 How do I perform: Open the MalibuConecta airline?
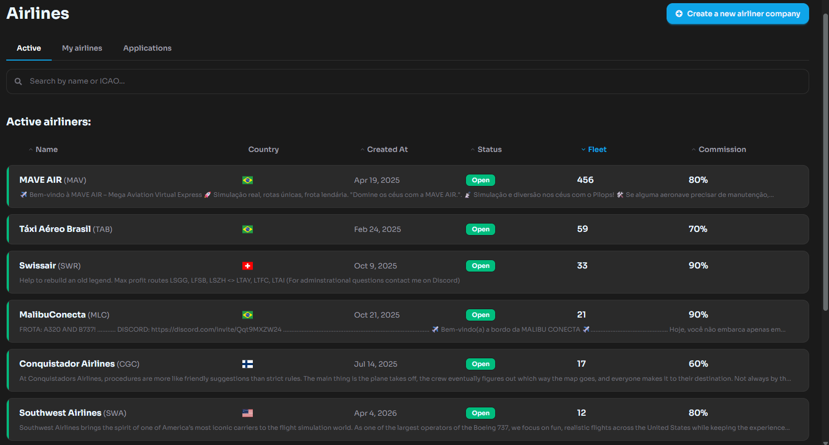[407, 321]
